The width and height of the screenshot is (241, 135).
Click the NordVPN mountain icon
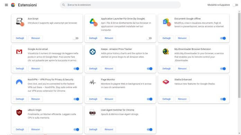(19, 82)
